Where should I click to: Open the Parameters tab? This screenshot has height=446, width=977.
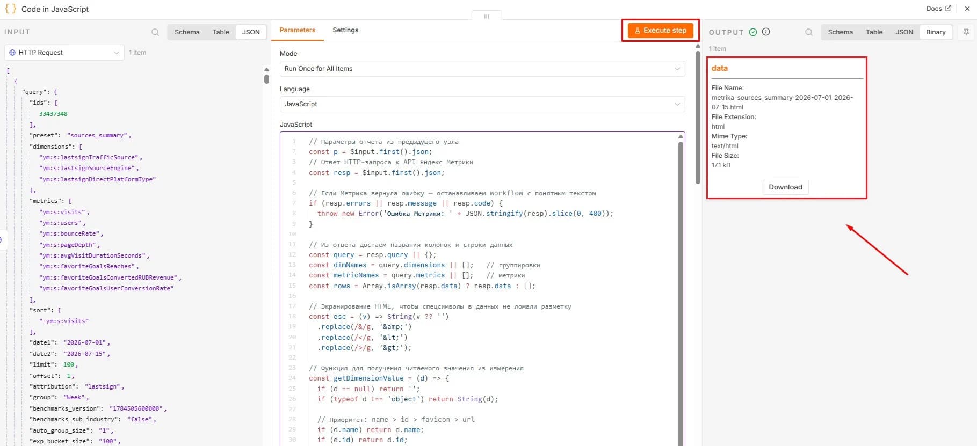298,30
